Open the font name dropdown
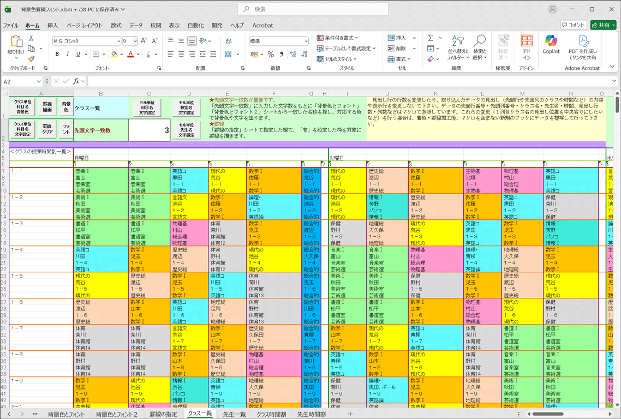The image size is (621, 419). (118, 41)
